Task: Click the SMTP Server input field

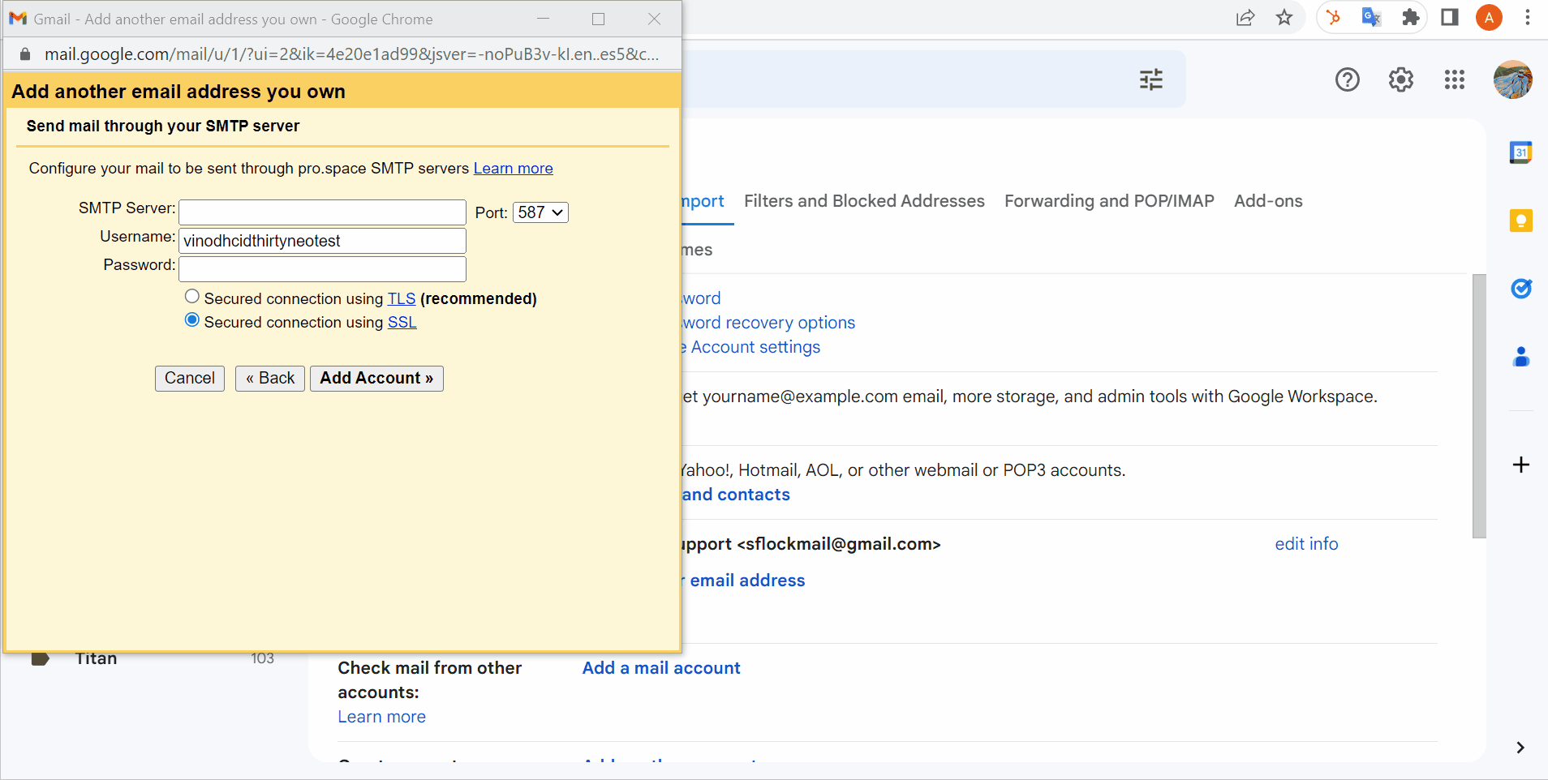Action: (321, 212)
